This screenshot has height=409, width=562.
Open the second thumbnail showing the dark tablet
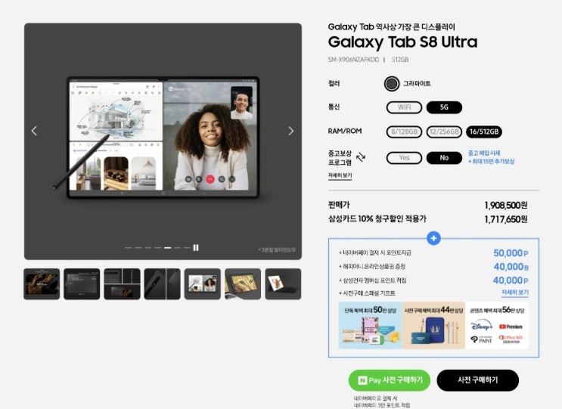coord(82,284)
